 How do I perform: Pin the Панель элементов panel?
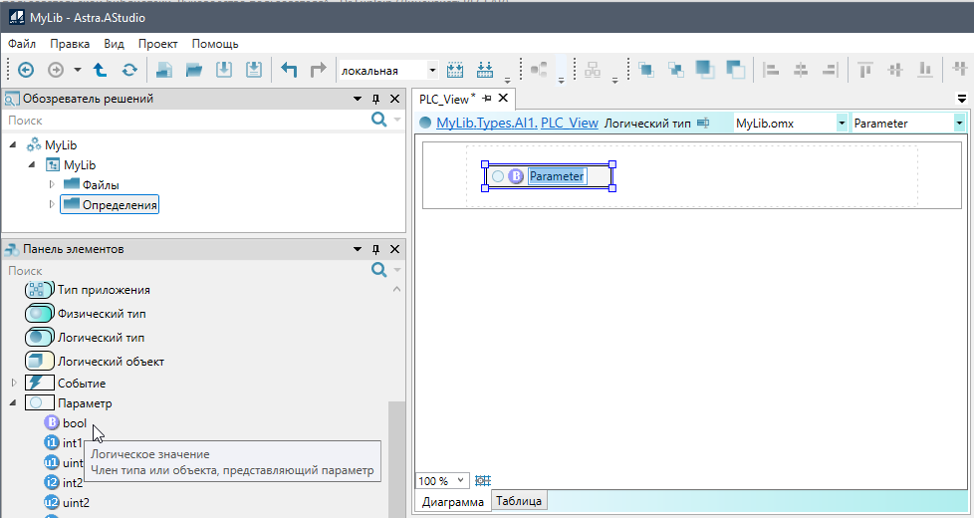coord(376,249)
